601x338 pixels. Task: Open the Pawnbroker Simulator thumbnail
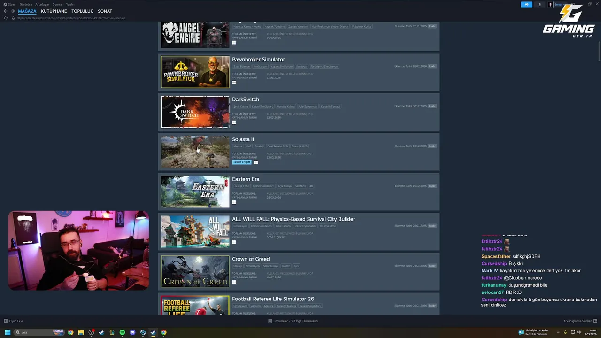coord(195,72)
